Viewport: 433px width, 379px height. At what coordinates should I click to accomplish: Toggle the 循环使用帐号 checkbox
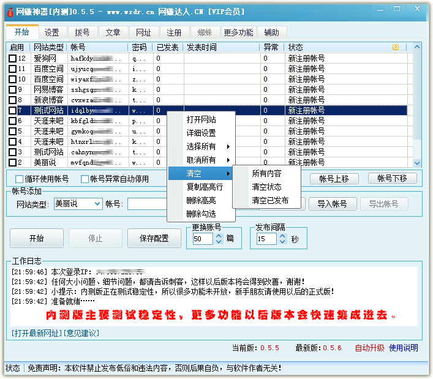click(19, 179)
